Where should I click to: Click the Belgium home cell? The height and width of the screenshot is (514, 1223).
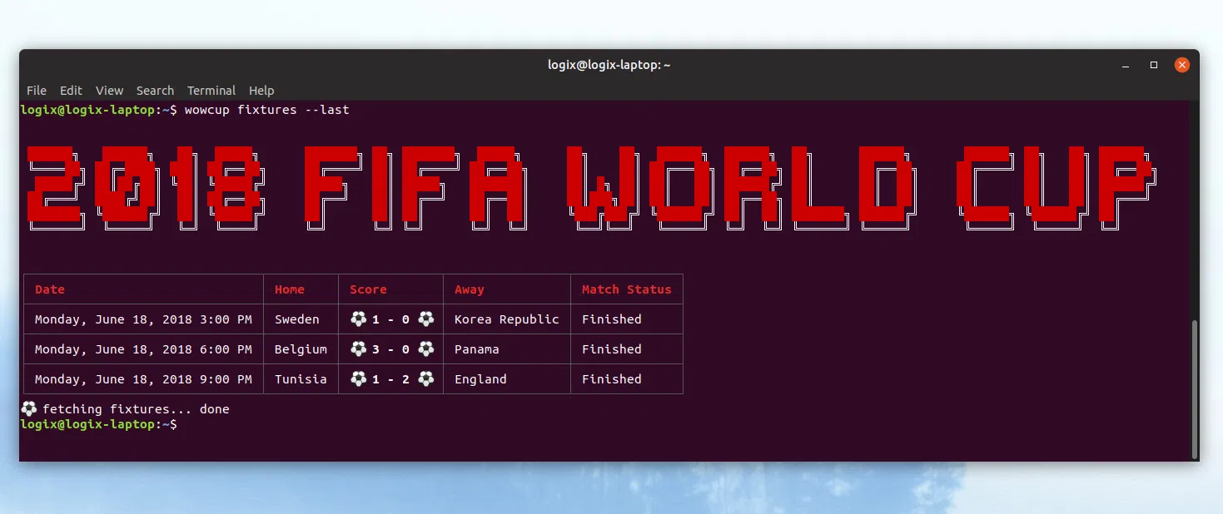click(301, 349)
